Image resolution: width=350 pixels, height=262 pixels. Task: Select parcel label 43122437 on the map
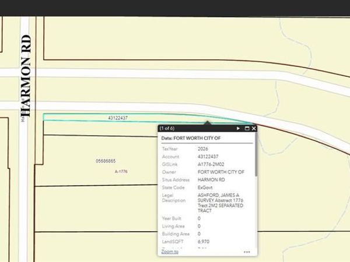pyautogui.click(x=117, y=118)
